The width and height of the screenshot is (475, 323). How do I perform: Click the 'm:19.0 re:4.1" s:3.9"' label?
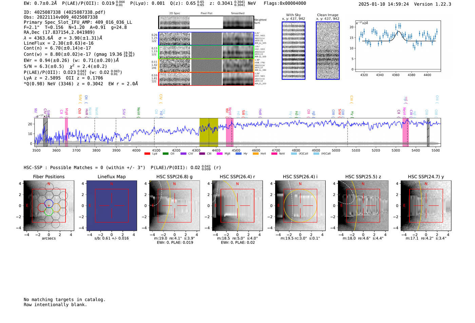point(174,238)
